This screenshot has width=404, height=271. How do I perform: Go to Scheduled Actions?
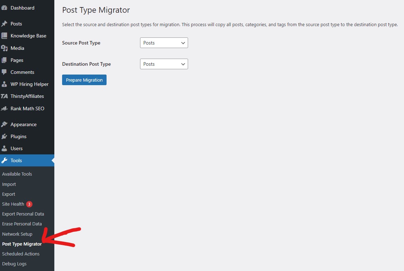(20, 254)
